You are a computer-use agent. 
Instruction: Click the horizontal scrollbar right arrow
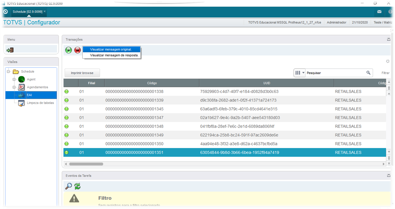384,164
